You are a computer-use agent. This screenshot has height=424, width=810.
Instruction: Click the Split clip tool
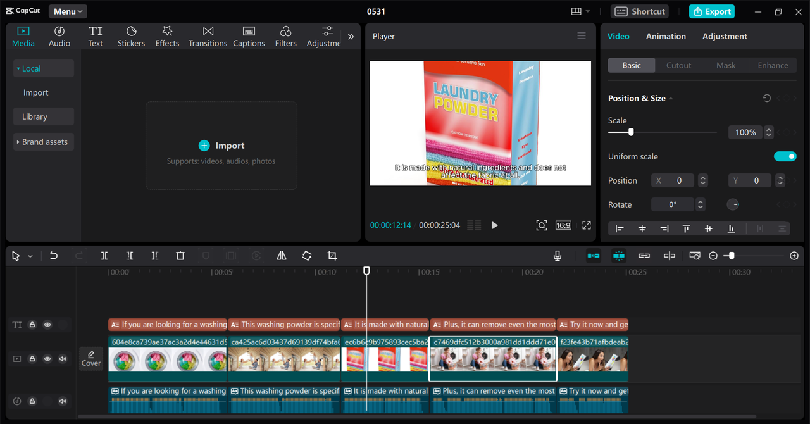point(104,256)
